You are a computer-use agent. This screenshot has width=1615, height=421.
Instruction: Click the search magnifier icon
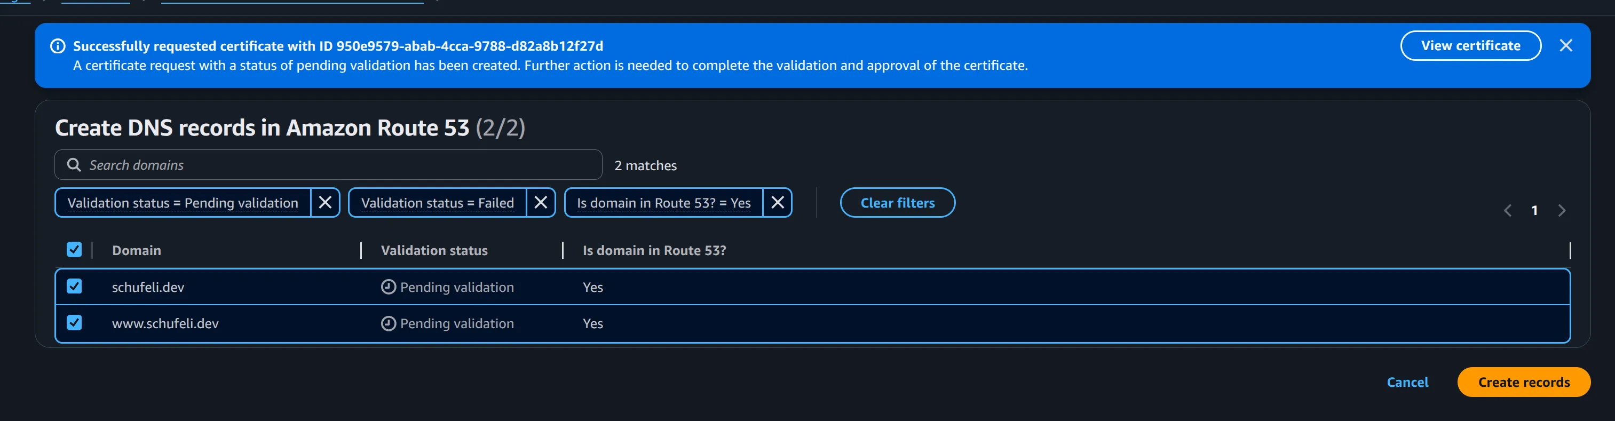coord(74,165)
